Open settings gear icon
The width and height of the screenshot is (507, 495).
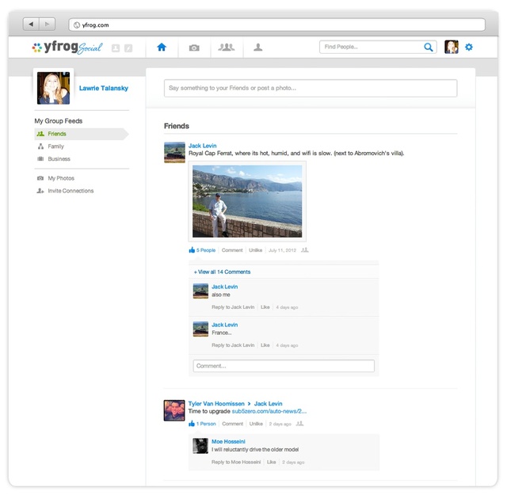pyautogui.click(x=469, y=48)
